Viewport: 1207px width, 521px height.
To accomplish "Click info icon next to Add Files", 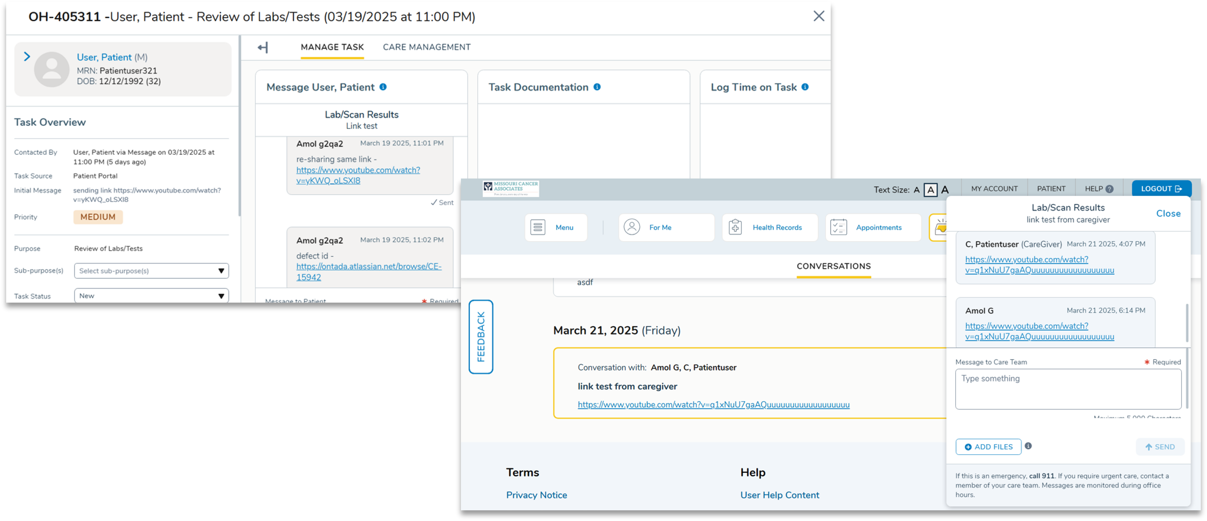I will 1028,446.
